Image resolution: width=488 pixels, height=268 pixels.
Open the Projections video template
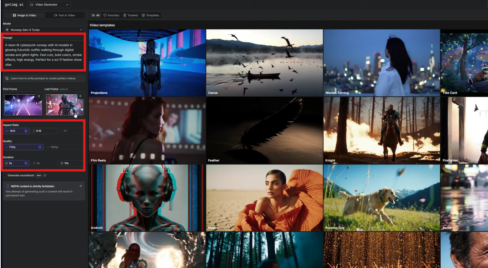click(x=147, y=63)
